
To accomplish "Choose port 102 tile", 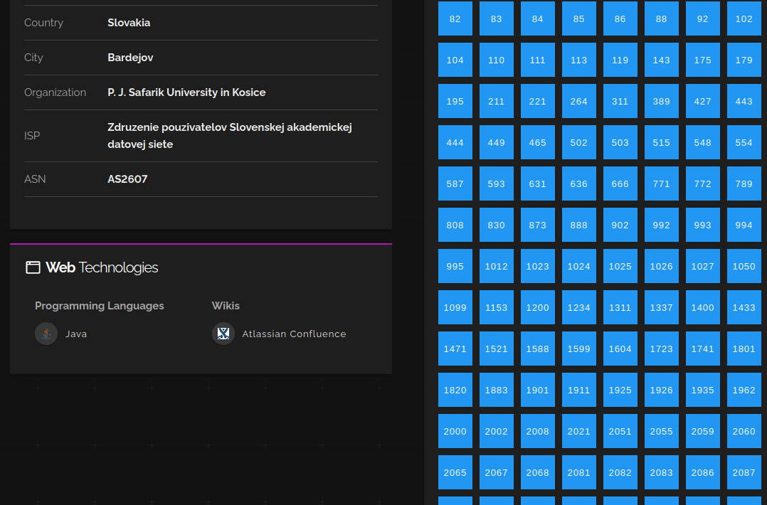I will tap(744, 18).
